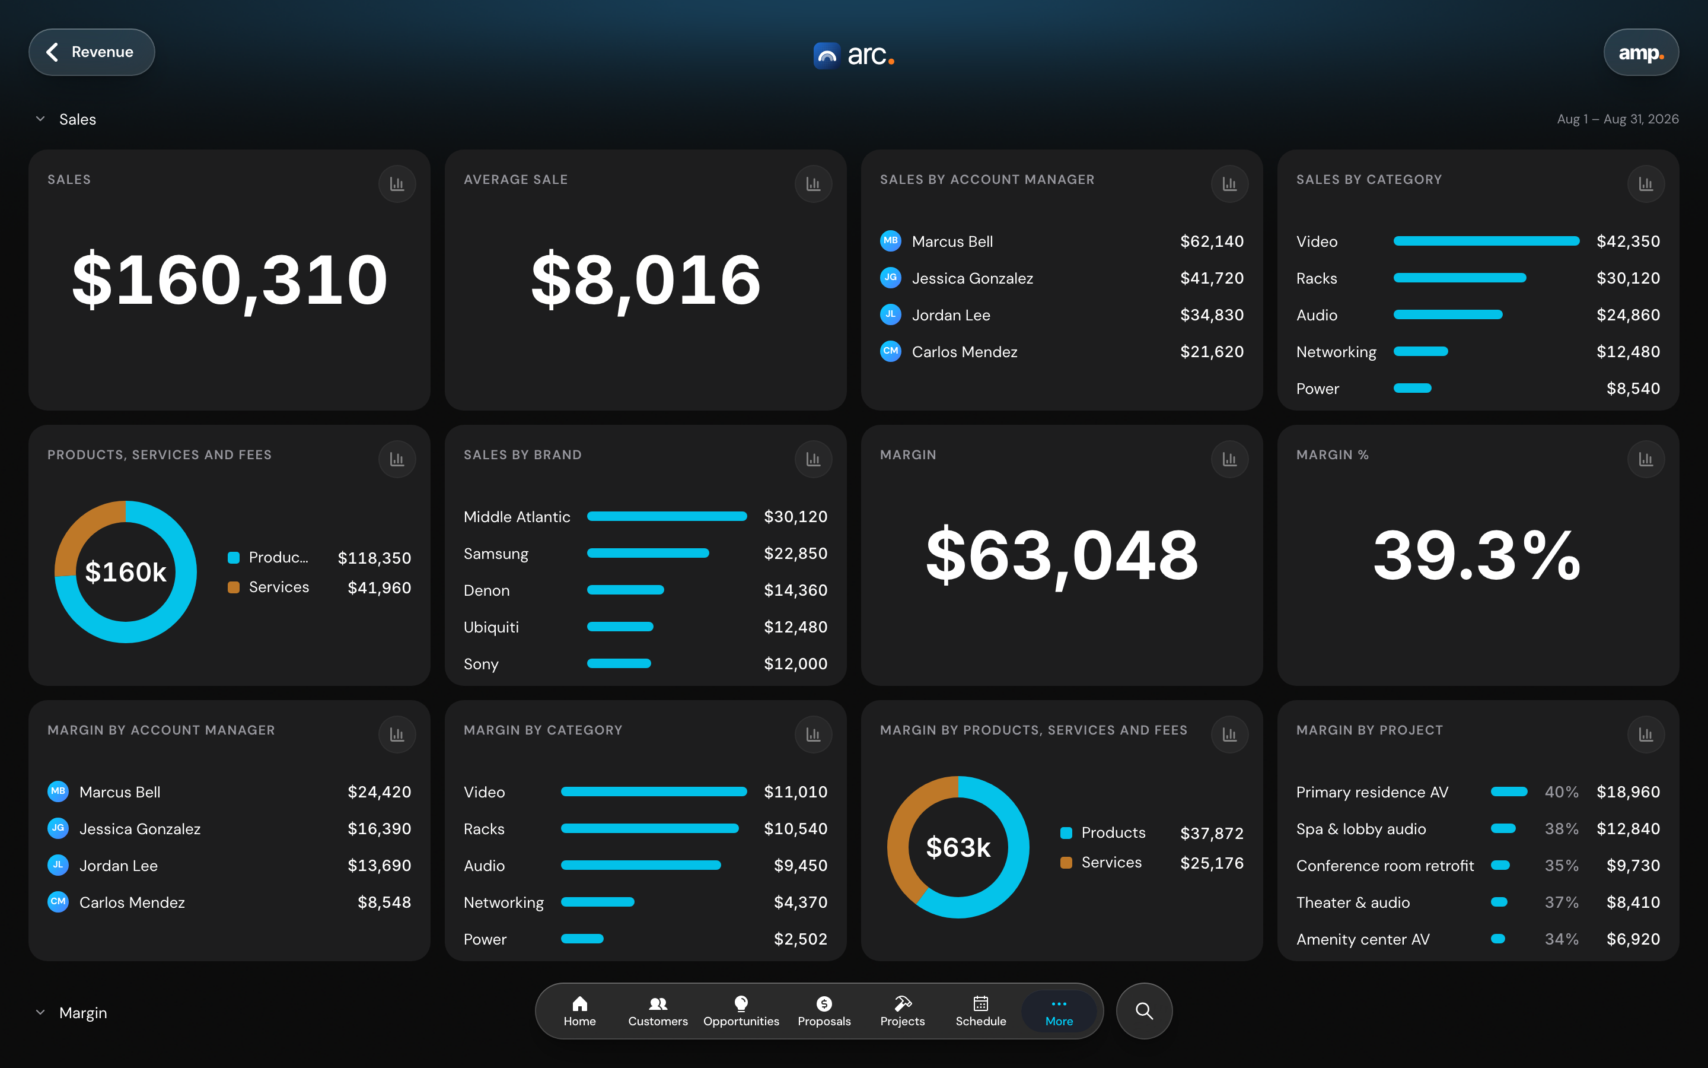Switch to Projects tab
The height and width of the screenshot is (1068, 1708).
pos(902,1011)
